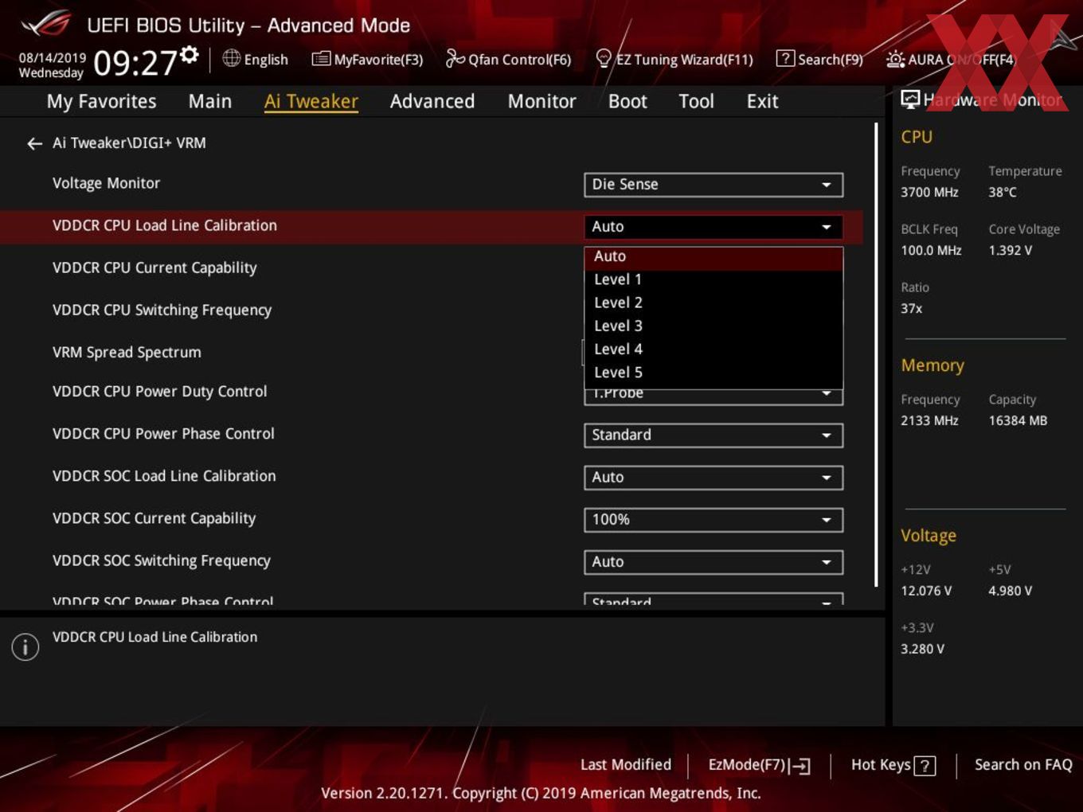Switch to EzMode(F7)
The height and width of the screenshot is (812, 1083).
(x=759, y=765)
